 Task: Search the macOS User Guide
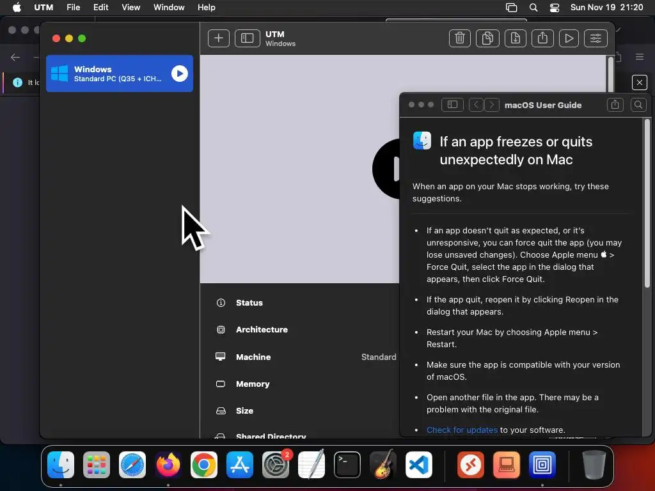click(x=638, y=105)
